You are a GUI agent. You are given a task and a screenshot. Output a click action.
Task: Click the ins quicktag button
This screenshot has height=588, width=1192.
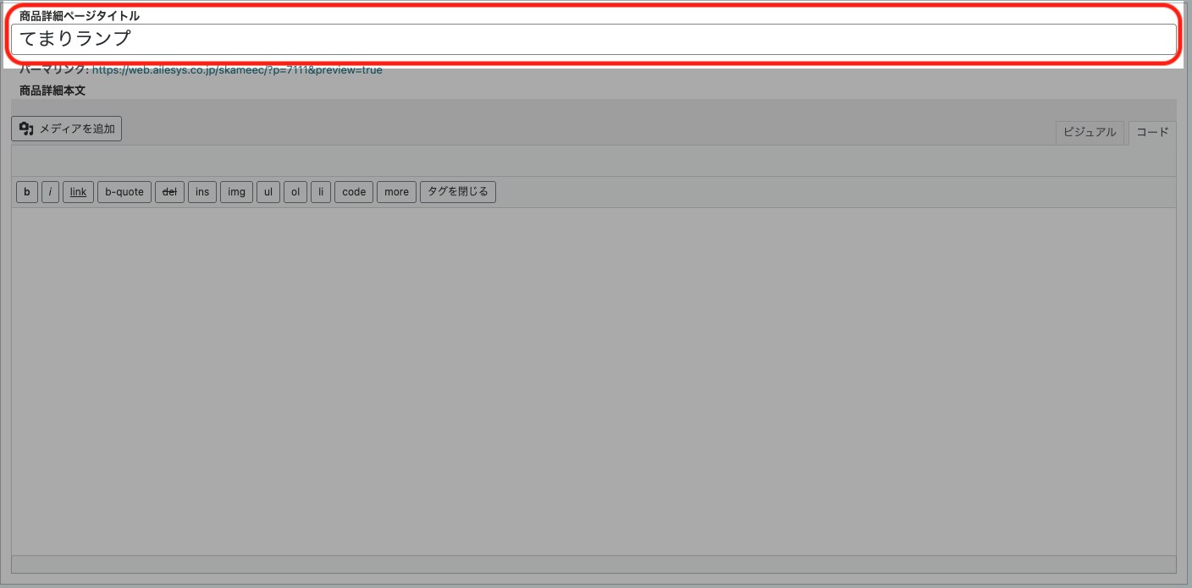tap(202, 192)
